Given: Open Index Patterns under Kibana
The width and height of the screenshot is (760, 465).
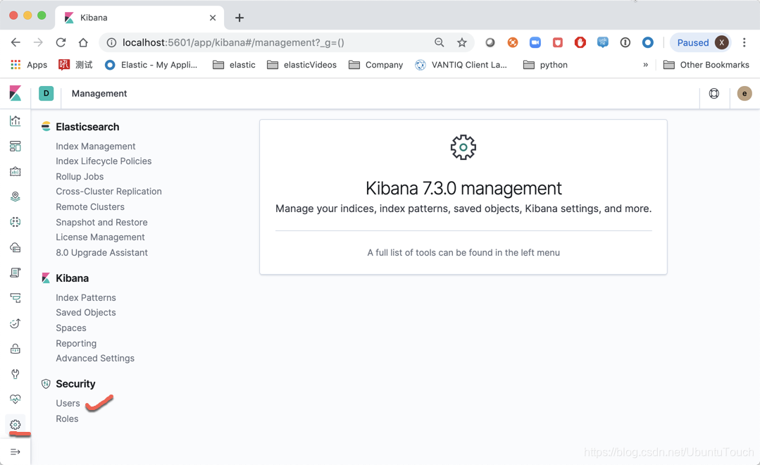Looking at the screenshot, I should [x=86, y=297].
